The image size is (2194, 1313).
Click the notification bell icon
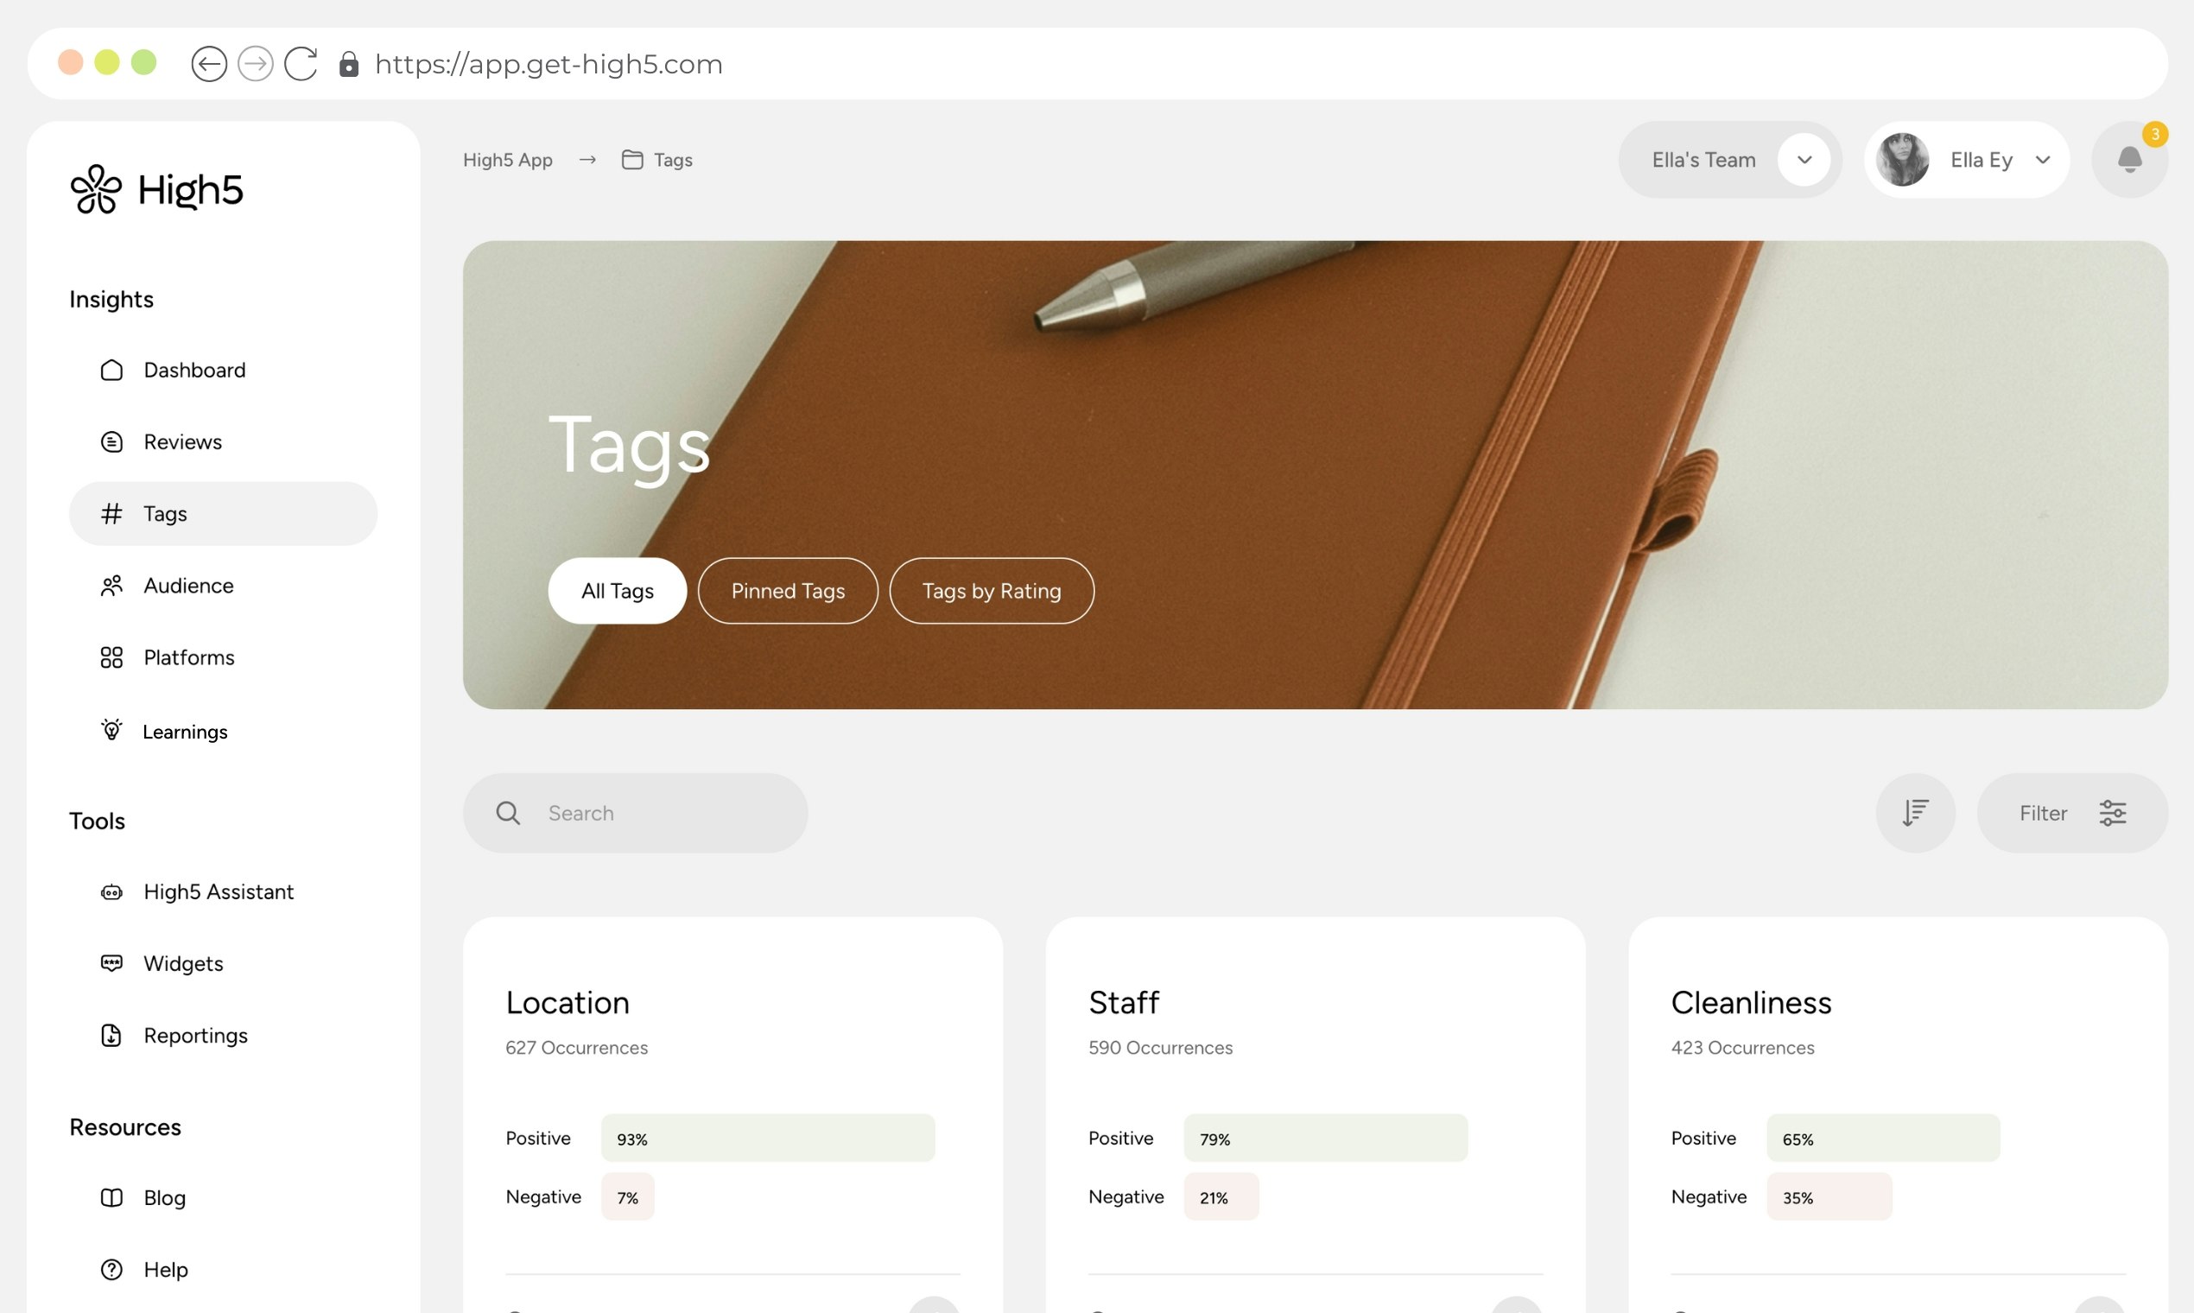click(x=2128, y=160)
